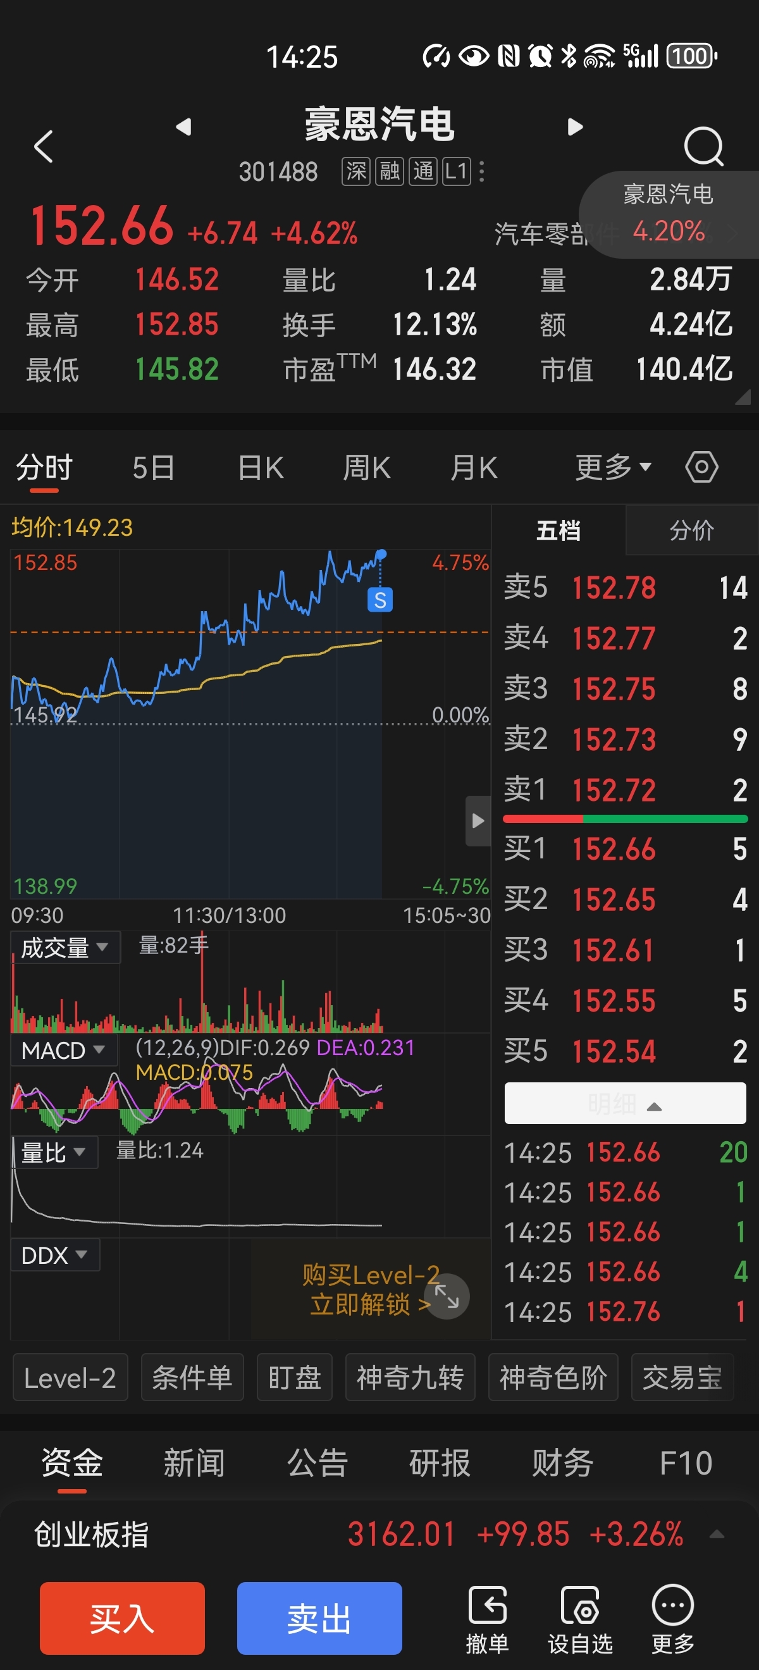Screen dimensions: 759x1670
Task: Expand the 创业板指 index bar arrow
Action: pos(716,1535)
